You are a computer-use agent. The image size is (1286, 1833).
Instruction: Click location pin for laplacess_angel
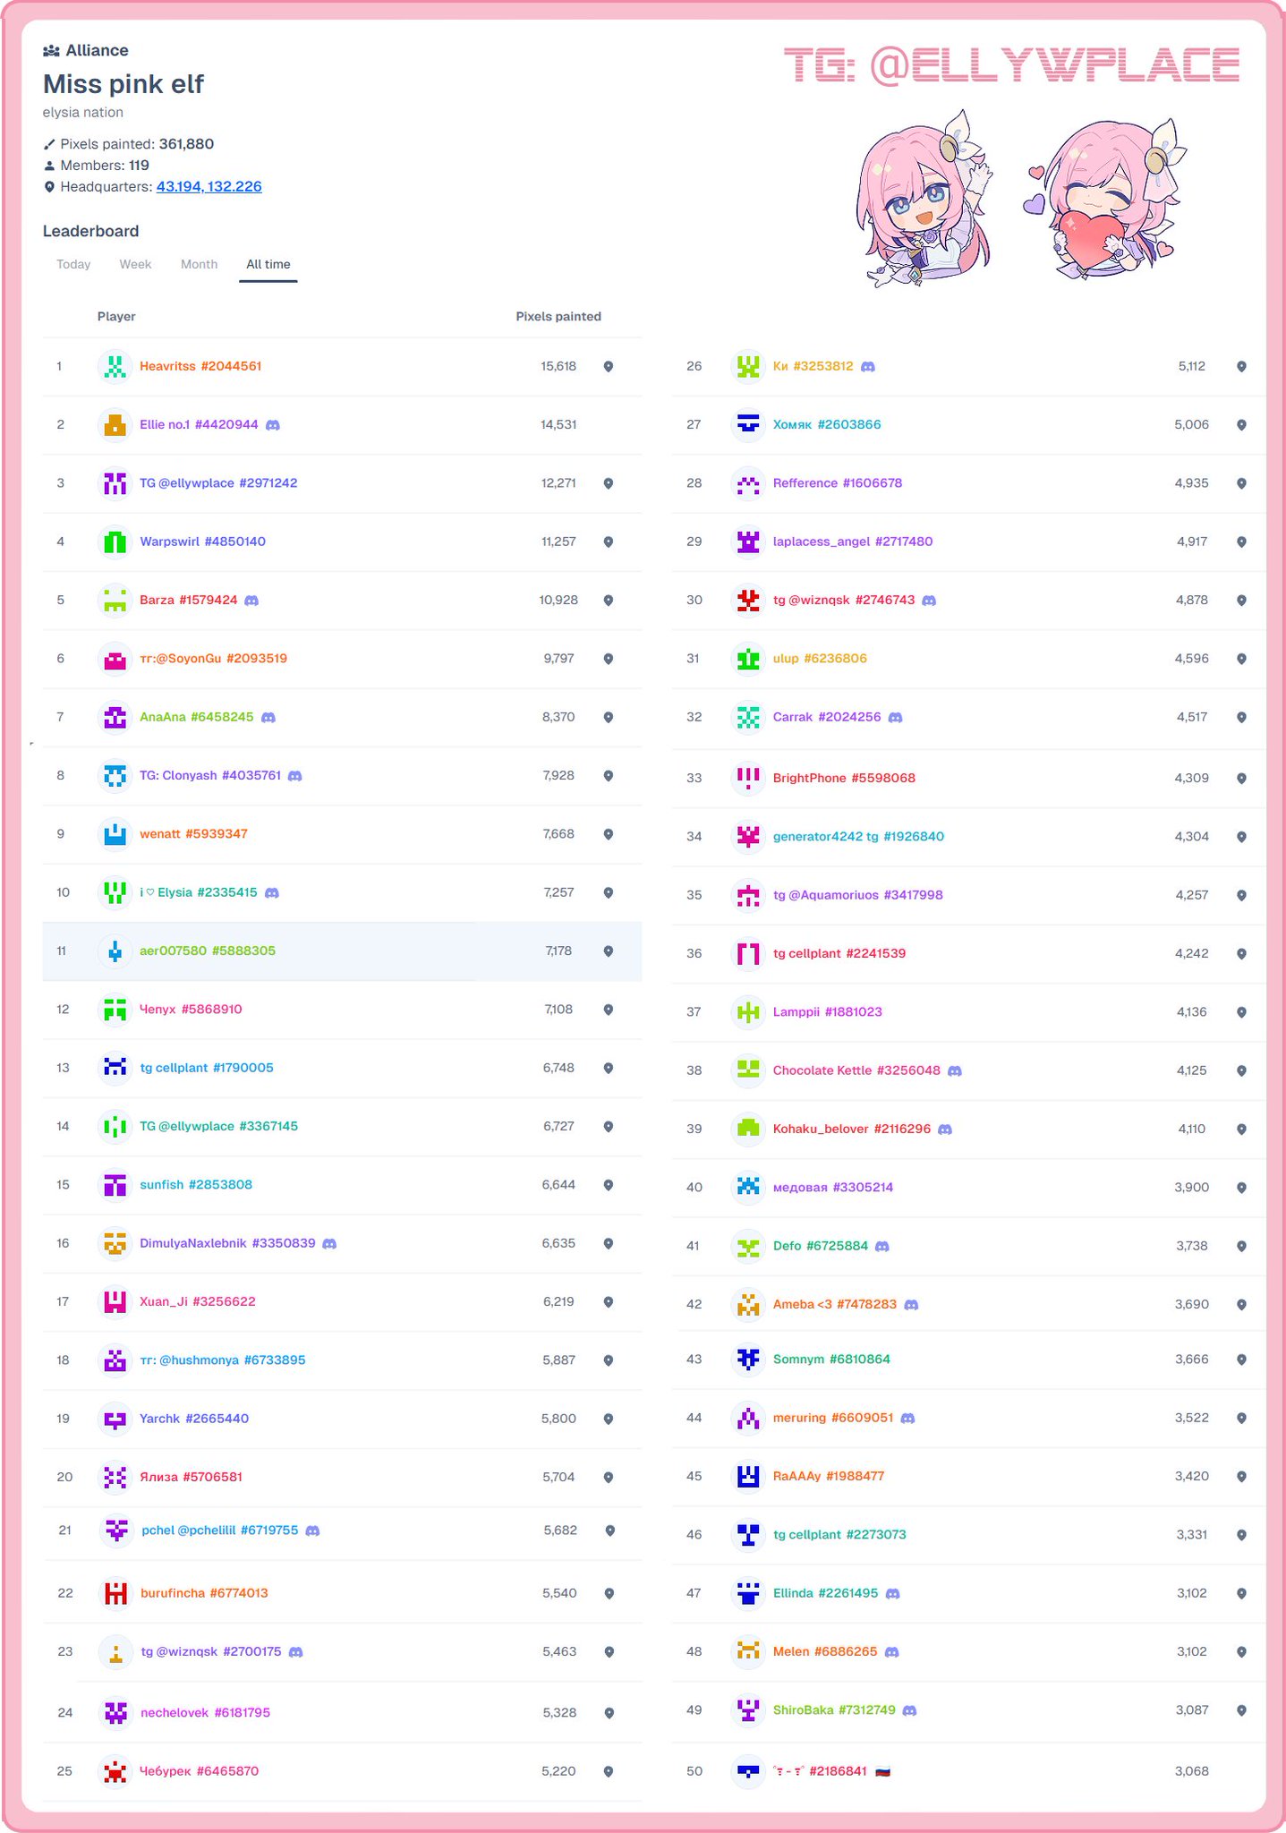pos(1242,541)
